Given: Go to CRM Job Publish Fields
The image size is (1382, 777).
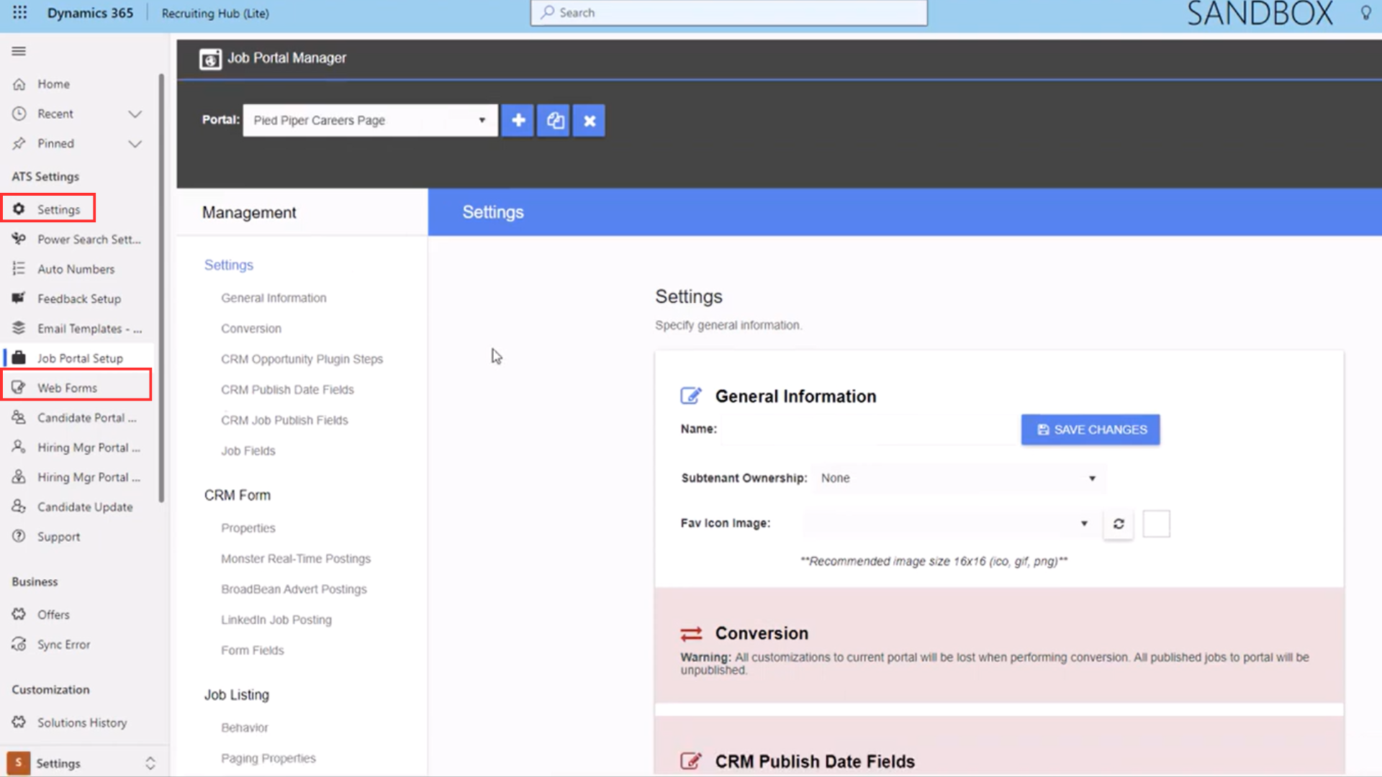Looking at the screenshot, I should coord(284,420).
